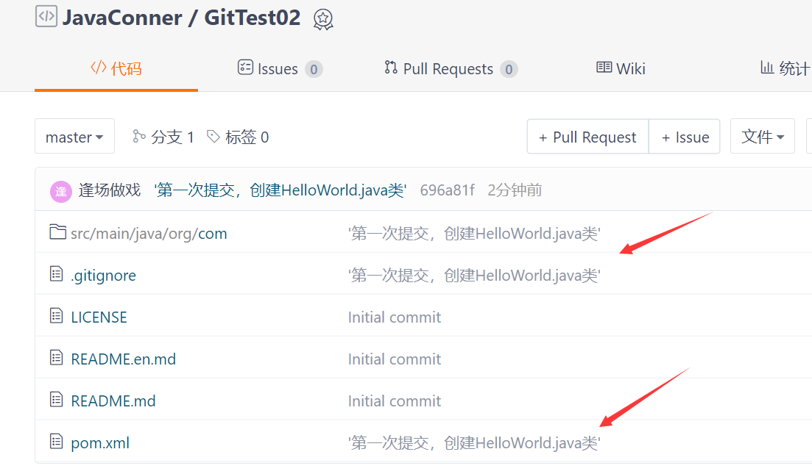Viewport: 812px width, 474px height.
Task: Click the + Pull Request button
Action: tap(587, 137)
